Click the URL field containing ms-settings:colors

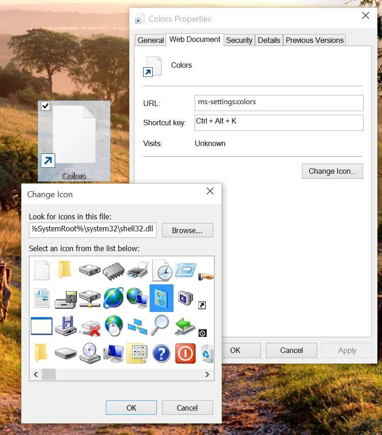278,102
